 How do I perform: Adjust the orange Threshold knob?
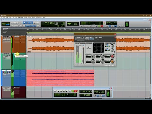(x=112, y=61)
